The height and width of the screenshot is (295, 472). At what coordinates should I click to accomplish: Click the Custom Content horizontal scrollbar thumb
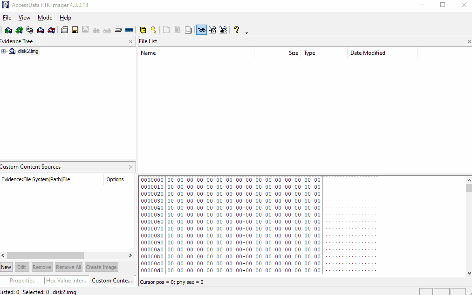point(45,256)
